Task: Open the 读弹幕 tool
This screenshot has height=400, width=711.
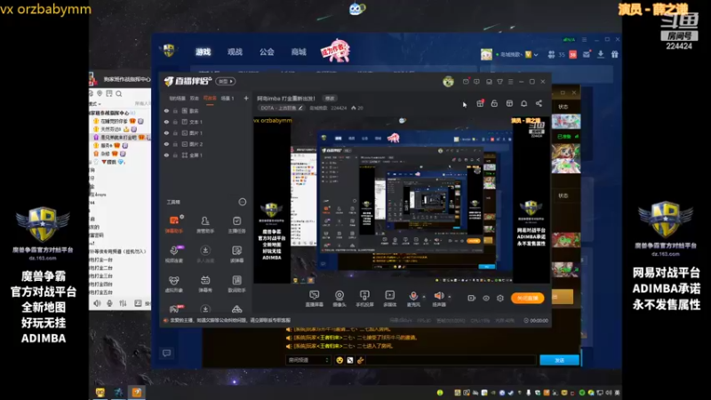Action: [236, 254]
